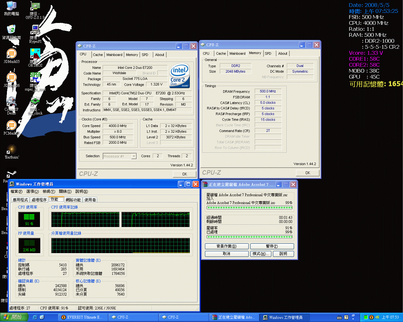Click 取消 cancel button in WinRAR dialog

pos(227,254)
